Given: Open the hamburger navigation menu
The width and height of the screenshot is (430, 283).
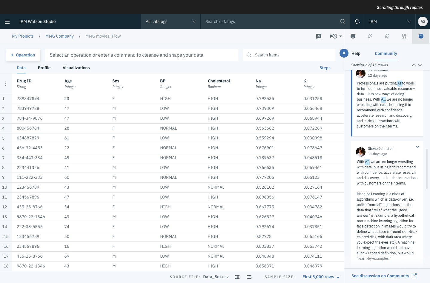Looking at the screenshot, I should point(7,21).
